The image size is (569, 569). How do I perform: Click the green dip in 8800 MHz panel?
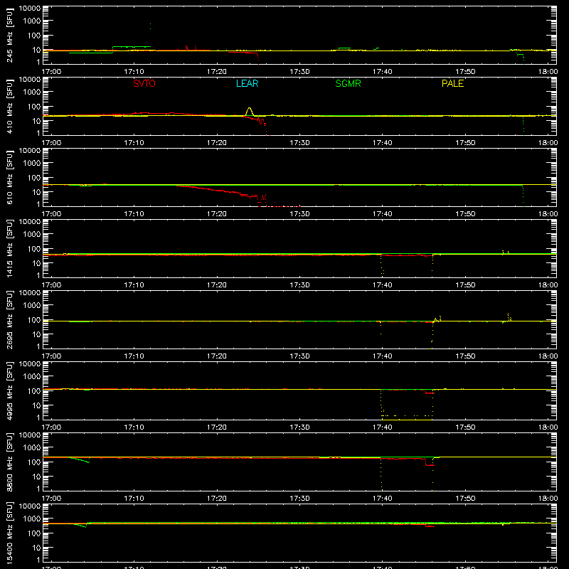pyautogui.click(x=80, y=459)
